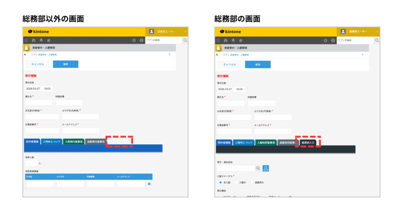Open hamburger menu in right kintone screen

tap(218, 40)
